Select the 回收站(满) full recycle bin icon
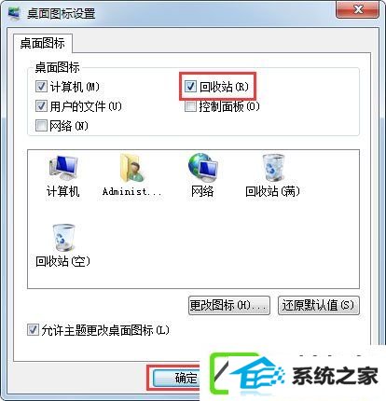 (273, 167)
